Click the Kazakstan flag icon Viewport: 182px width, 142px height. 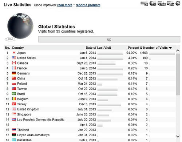point(14,140)
